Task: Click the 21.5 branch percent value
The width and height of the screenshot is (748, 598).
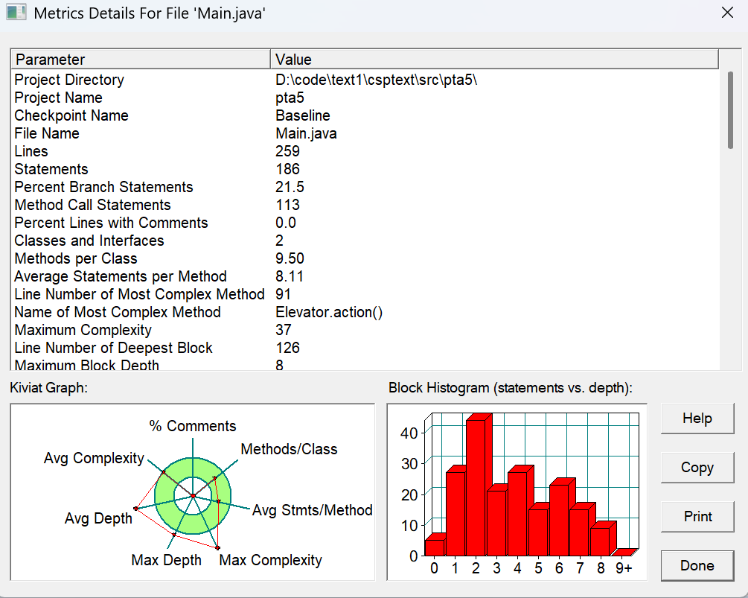Action: click(x=290, y=187)
